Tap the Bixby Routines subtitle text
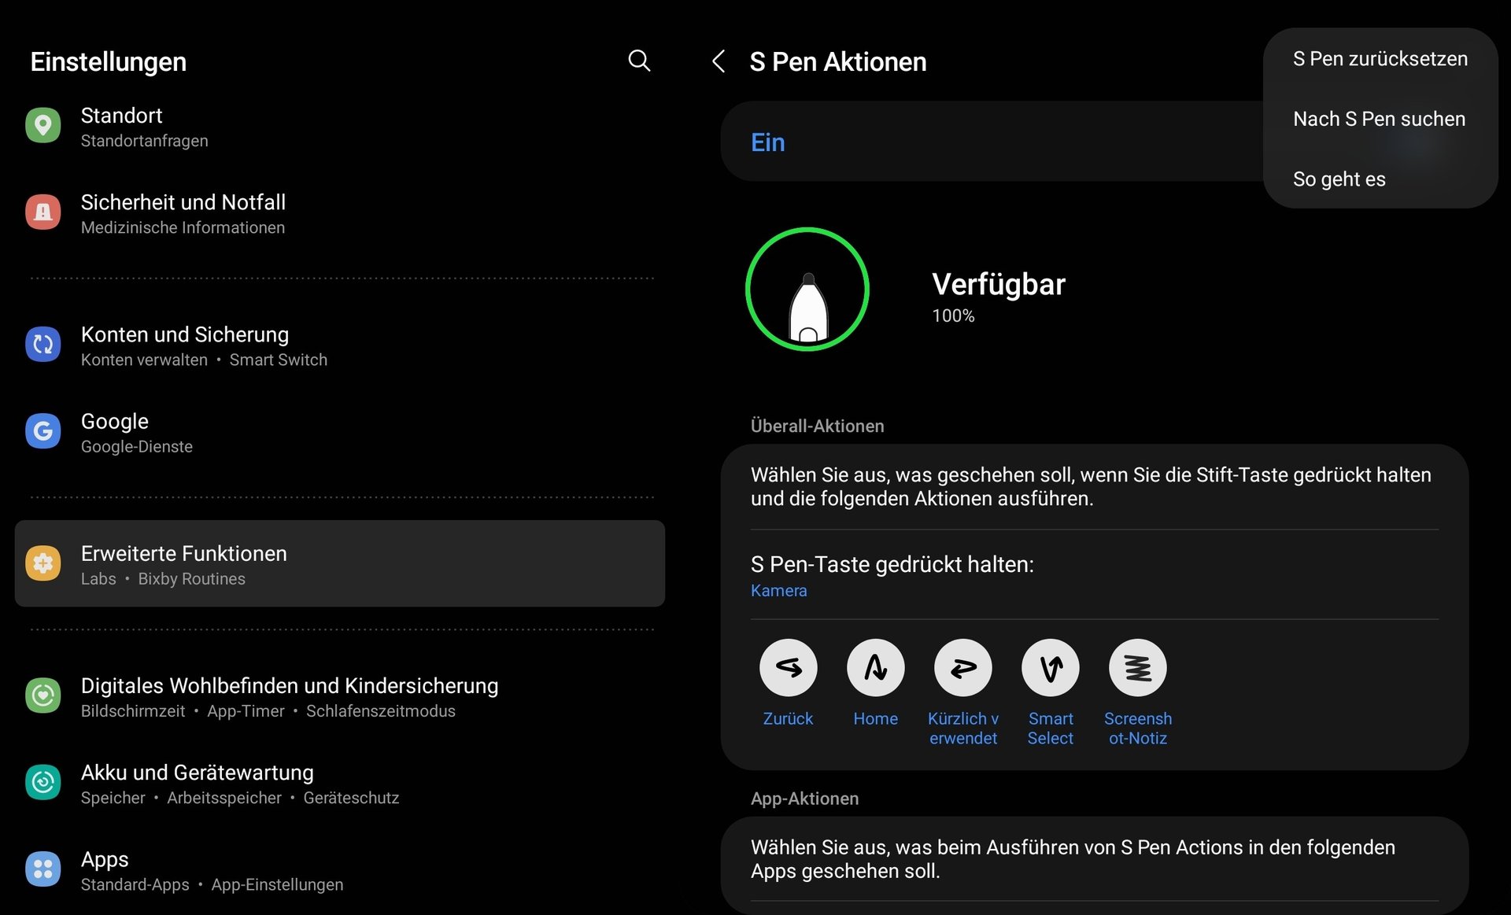The width and height of the screenshot is (1511, 915). [191, 578]
